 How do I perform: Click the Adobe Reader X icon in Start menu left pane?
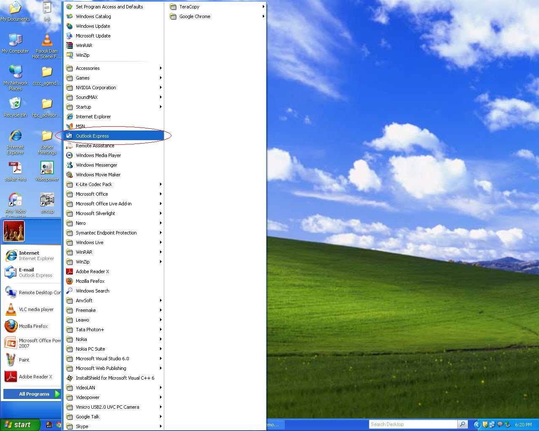(11, 377)
